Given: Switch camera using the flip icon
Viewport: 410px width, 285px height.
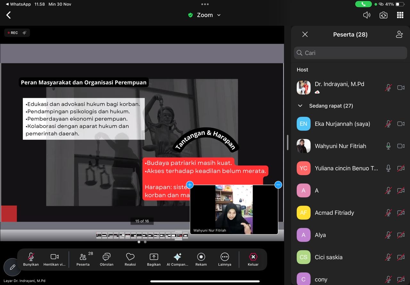Looking at the screenshot, I should pos(383,15).
